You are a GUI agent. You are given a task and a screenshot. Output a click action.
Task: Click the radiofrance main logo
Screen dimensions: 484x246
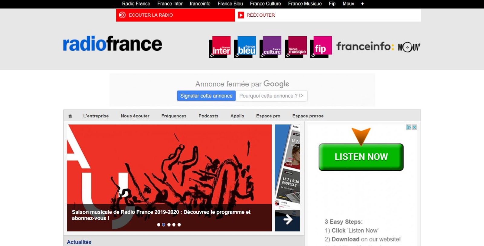[113, 44]
